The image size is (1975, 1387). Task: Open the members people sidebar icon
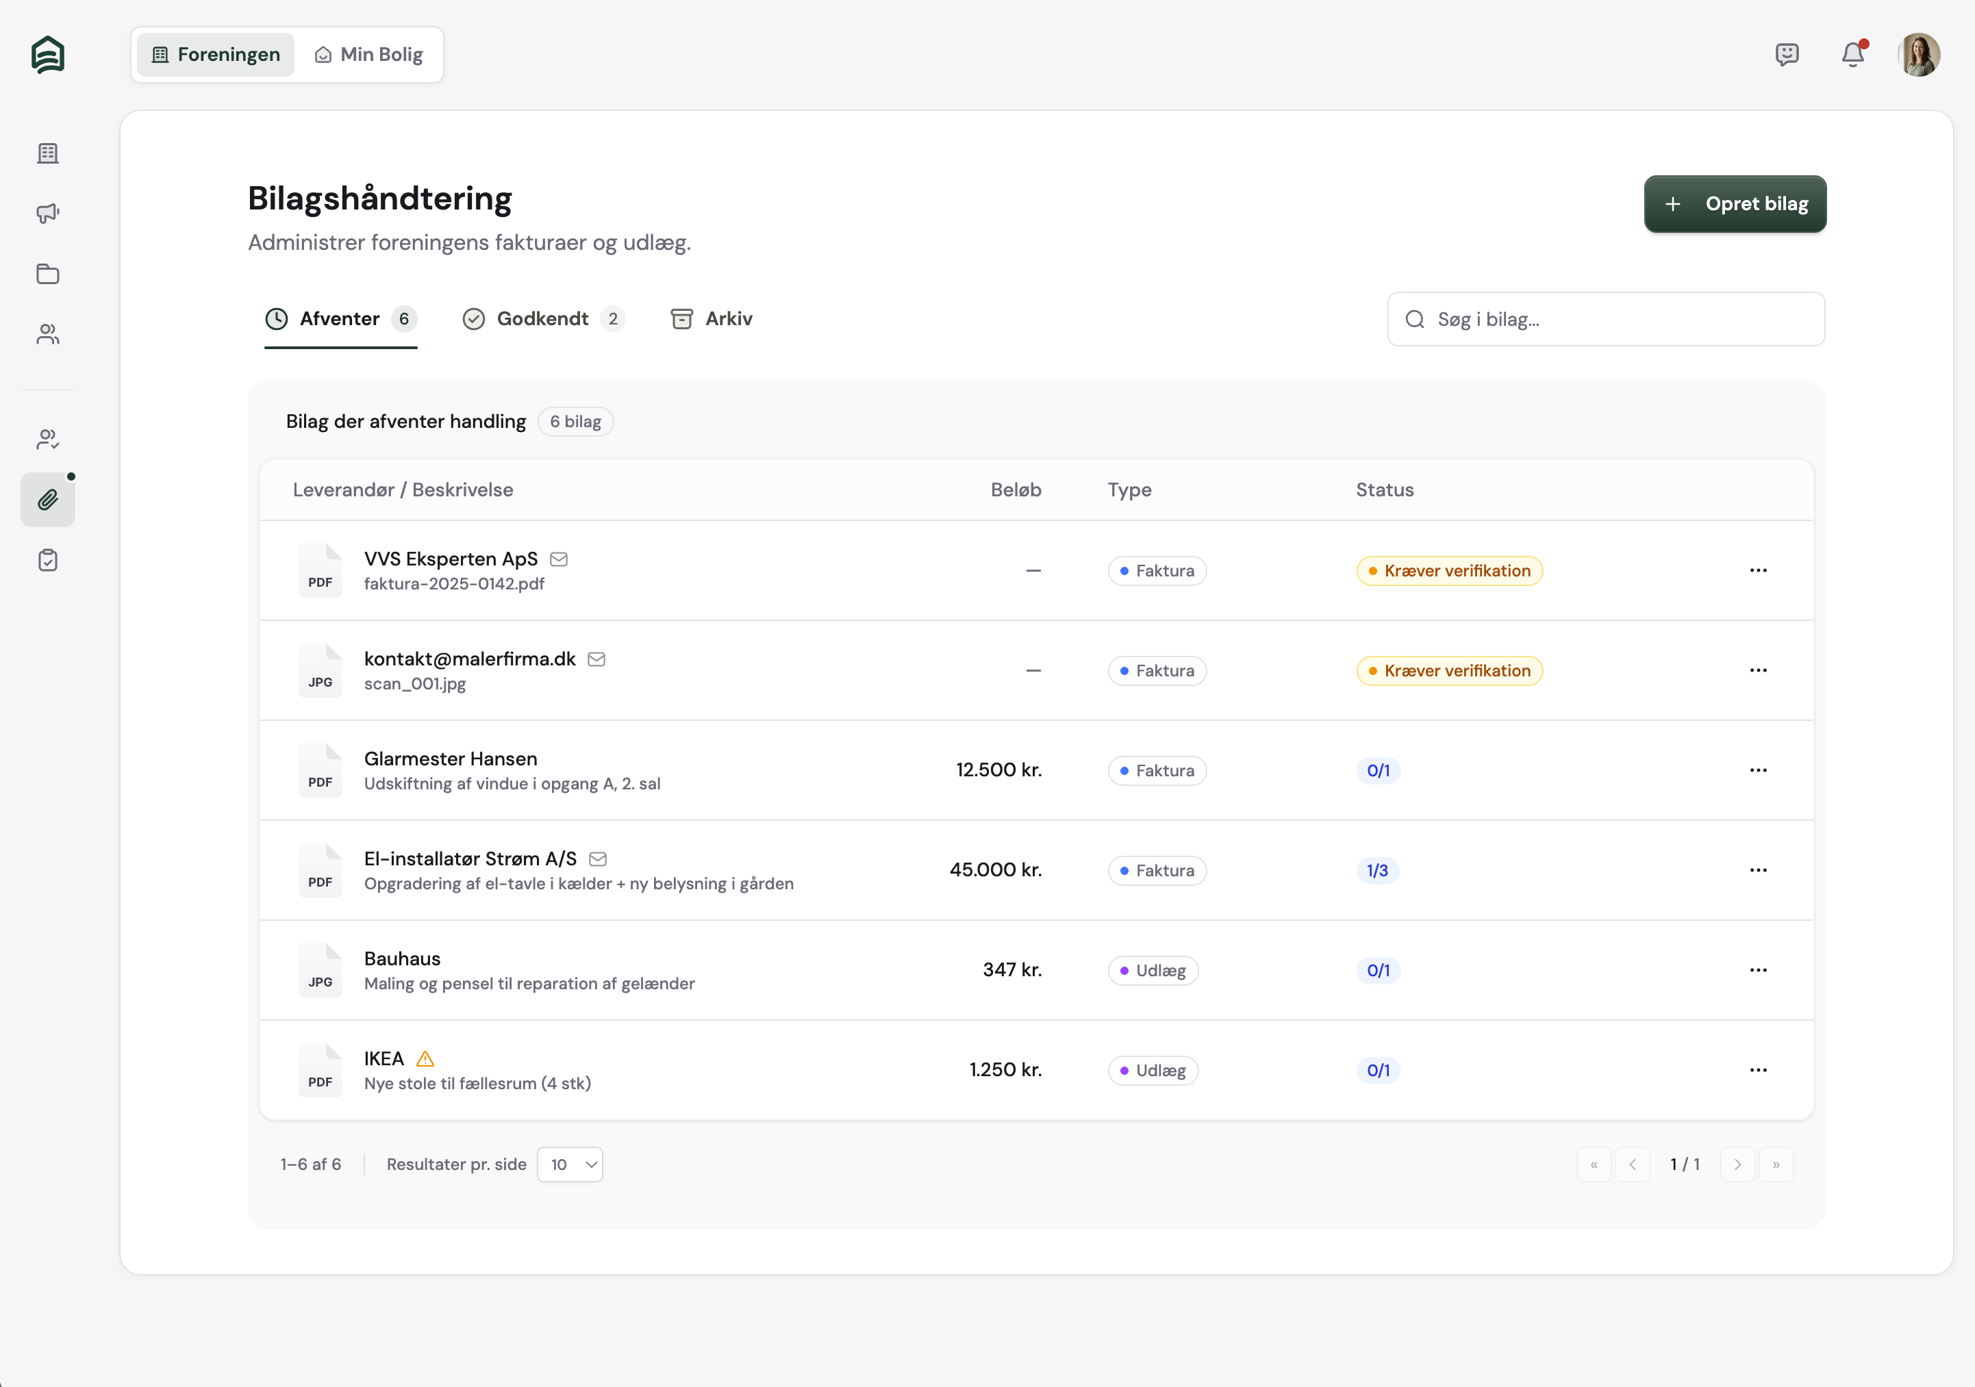click(x=48, y=335)
